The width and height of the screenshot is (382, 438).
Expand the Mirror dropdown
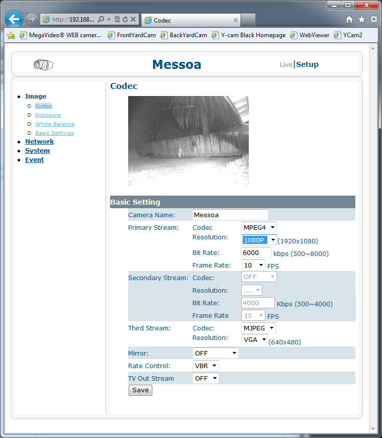[215, 353]
